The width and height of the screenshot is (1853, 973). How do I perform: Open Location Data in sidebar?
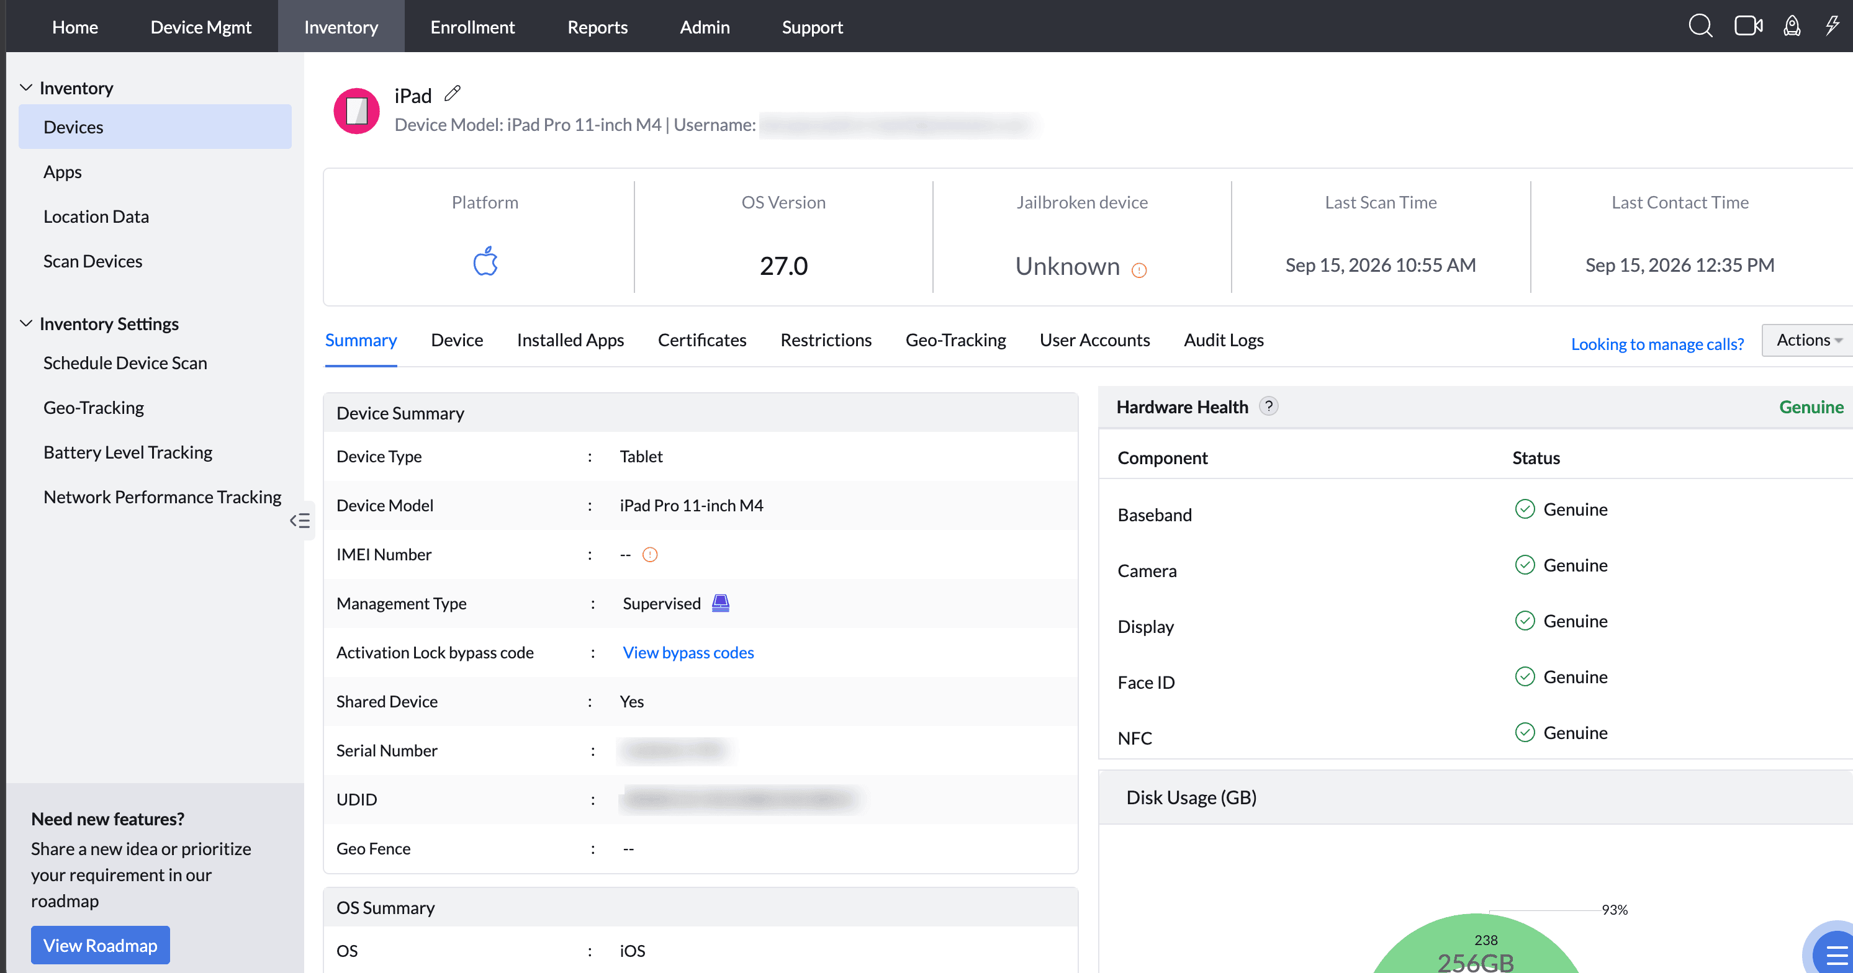pyautogui.click(x=96, y=217)
